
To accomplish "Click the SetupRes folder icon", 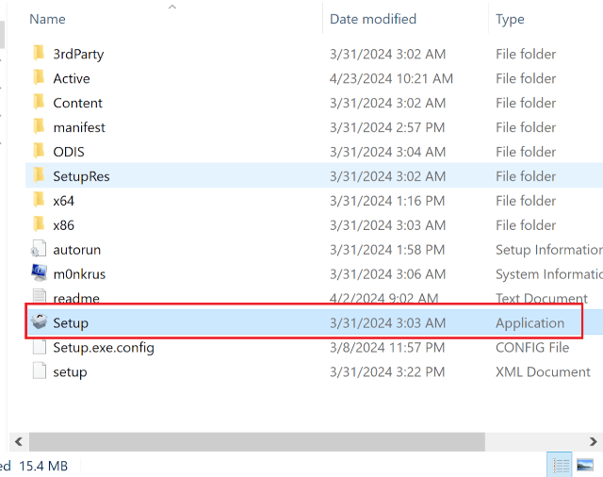I will pos(39,175).
